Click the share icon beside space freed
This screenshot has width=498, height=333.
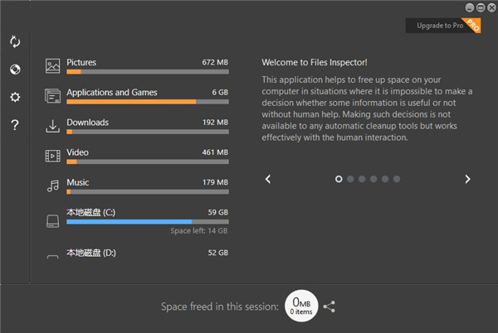330,306
